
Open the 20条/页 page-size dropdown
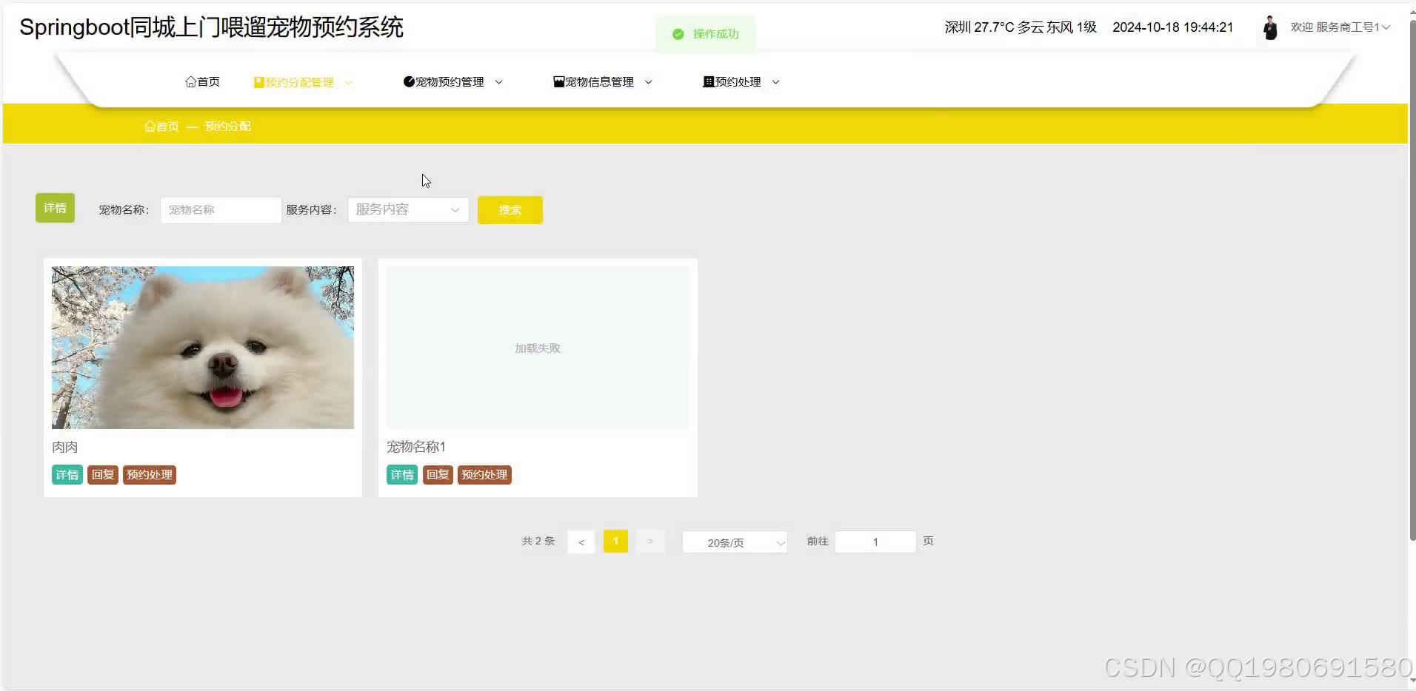(x=733, y=542)
